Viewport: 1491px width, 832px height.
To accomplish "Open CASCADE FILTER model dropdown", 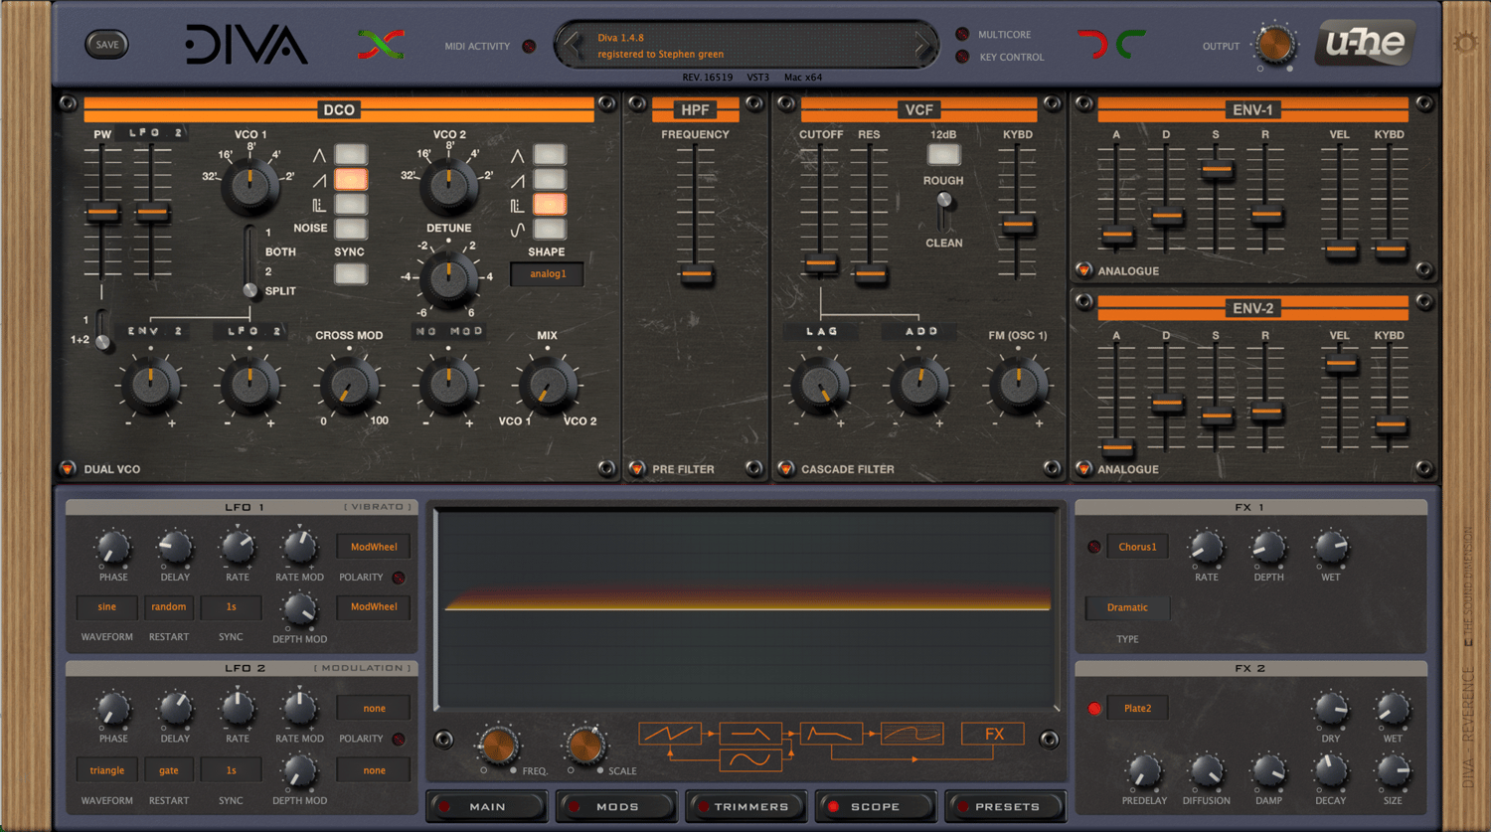I will (786, 468).
